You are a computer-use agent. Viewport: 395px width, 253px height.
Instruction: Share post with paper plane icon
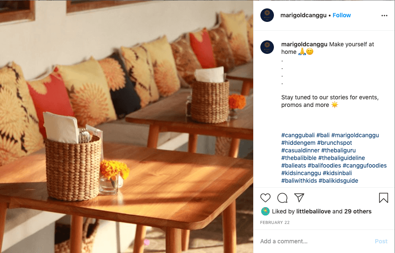299,198
